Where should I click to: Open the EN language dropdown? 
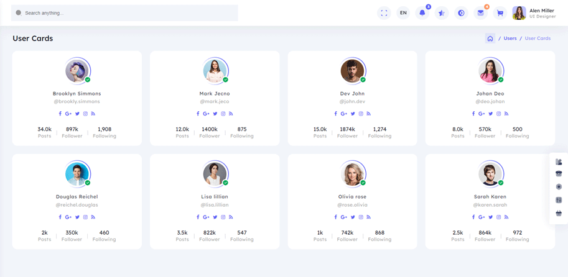pos(403,13)
